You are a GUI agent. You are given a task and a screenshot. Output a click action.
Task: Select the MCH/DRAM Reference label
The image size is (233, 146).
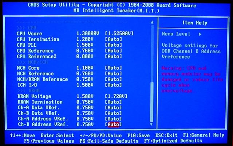pyautogui.click(x=42, y=79)
